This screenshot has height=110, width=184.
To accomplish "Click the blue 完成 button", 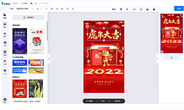I will tap(179, 8).
